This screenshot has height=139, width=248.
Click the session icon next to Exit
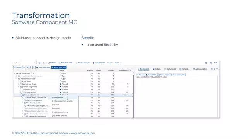210,63
